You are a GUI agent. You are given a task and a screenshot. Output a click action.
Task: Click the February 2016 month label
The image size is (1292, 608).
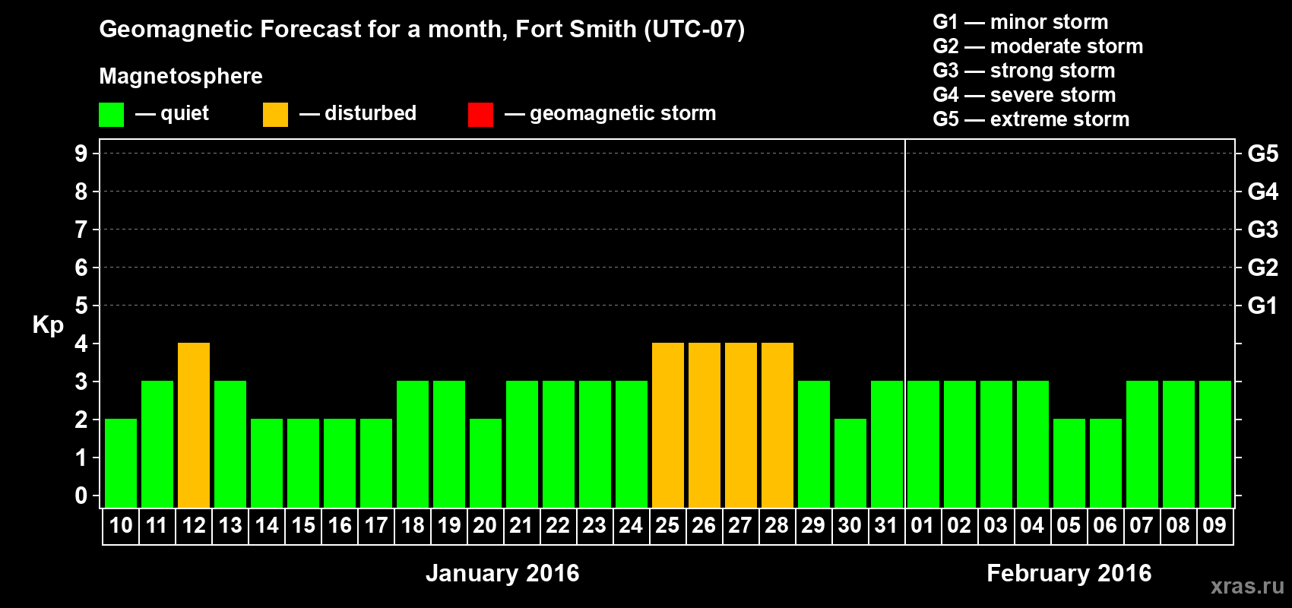coord(1069,573)
